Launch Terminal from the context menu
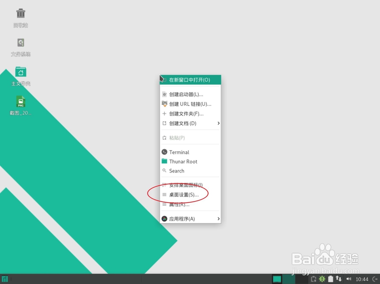 click(x=180, y=152)
